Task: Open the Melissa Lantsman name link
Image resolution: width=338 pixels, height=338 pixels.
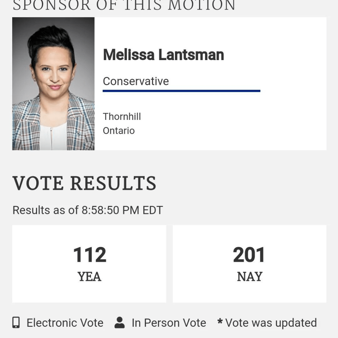Action: [x=163, y=55]
